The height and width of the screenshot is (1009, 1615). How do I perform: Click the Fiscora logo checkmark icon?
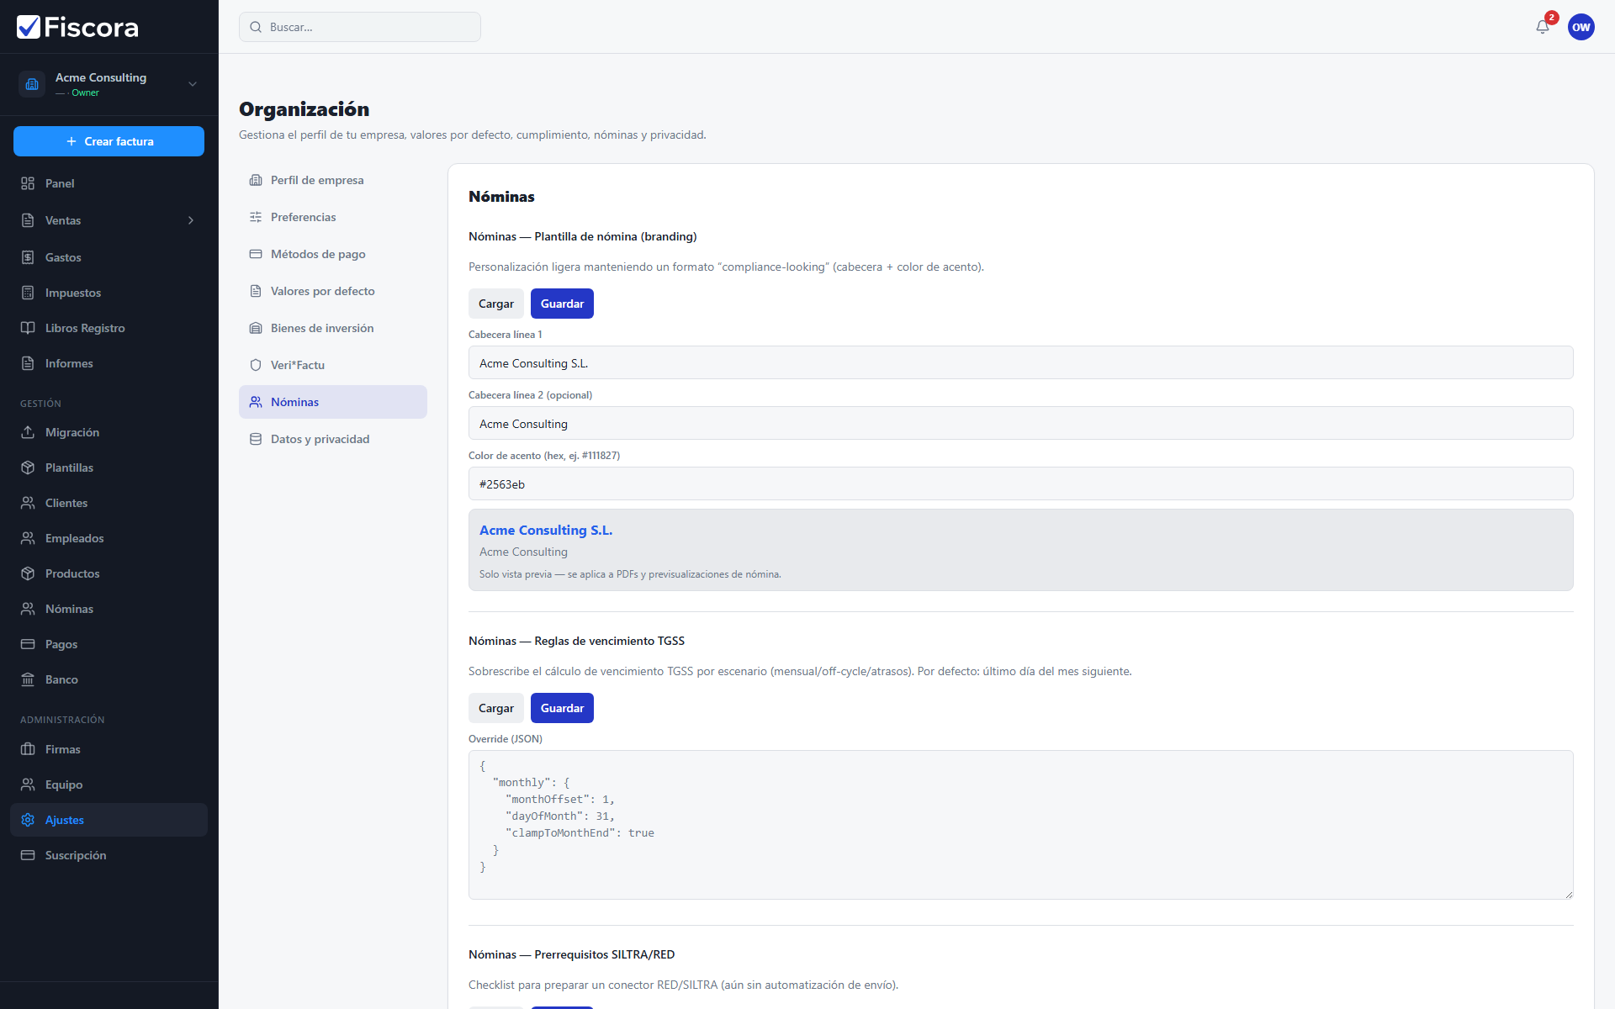point(29,27)
